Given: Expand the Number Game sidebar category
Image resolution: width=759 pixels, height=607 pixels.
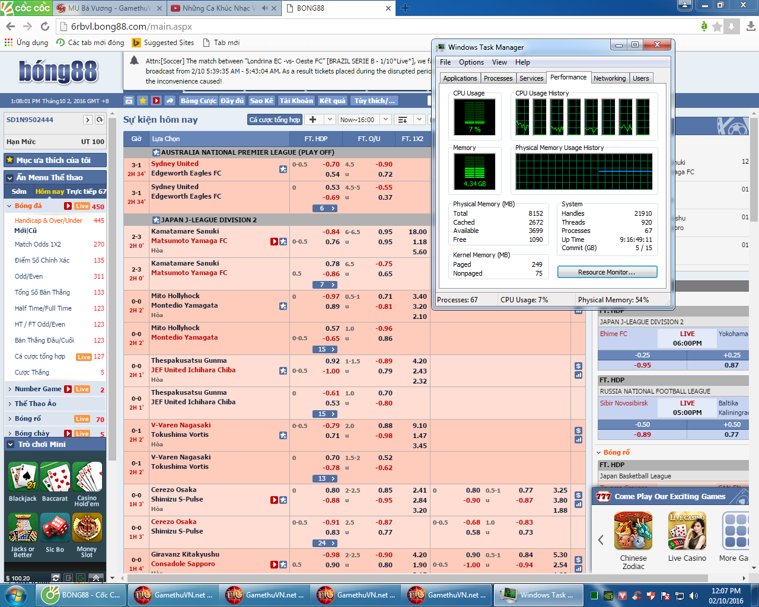Looking at the screenshot, I should 38,389.
